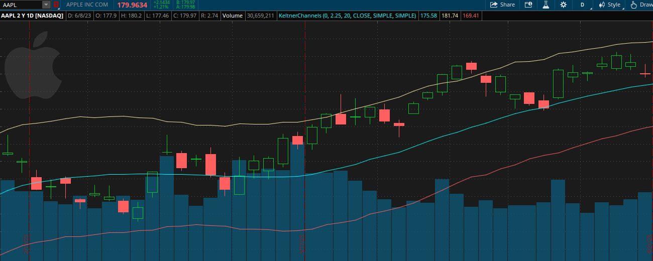
Task: Click the Volume study label
Action: point(233,16)
